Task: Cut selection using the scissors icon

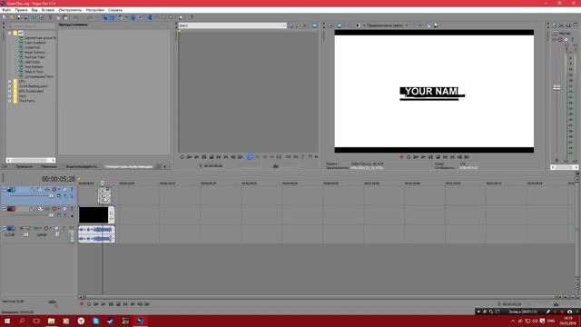Action: click(x=51, y=17)
